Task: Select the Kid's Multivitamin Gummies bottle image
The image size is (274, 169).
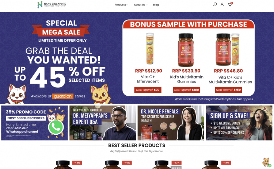Action: tap(186, 50)
